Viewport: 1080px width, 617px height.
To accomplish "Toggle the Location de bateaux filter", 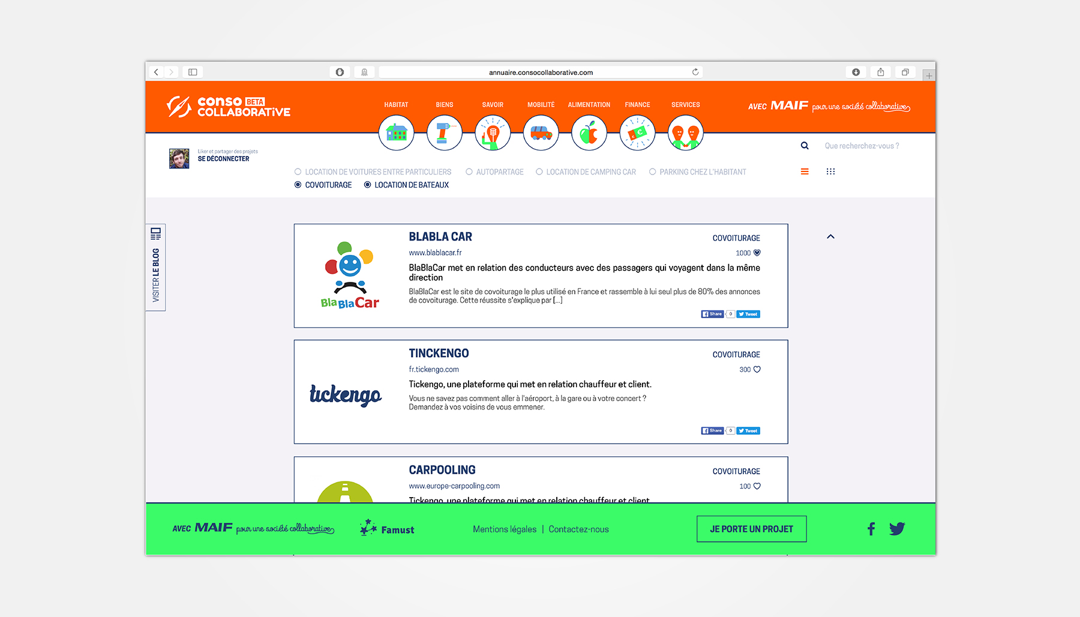I will 406,185.
